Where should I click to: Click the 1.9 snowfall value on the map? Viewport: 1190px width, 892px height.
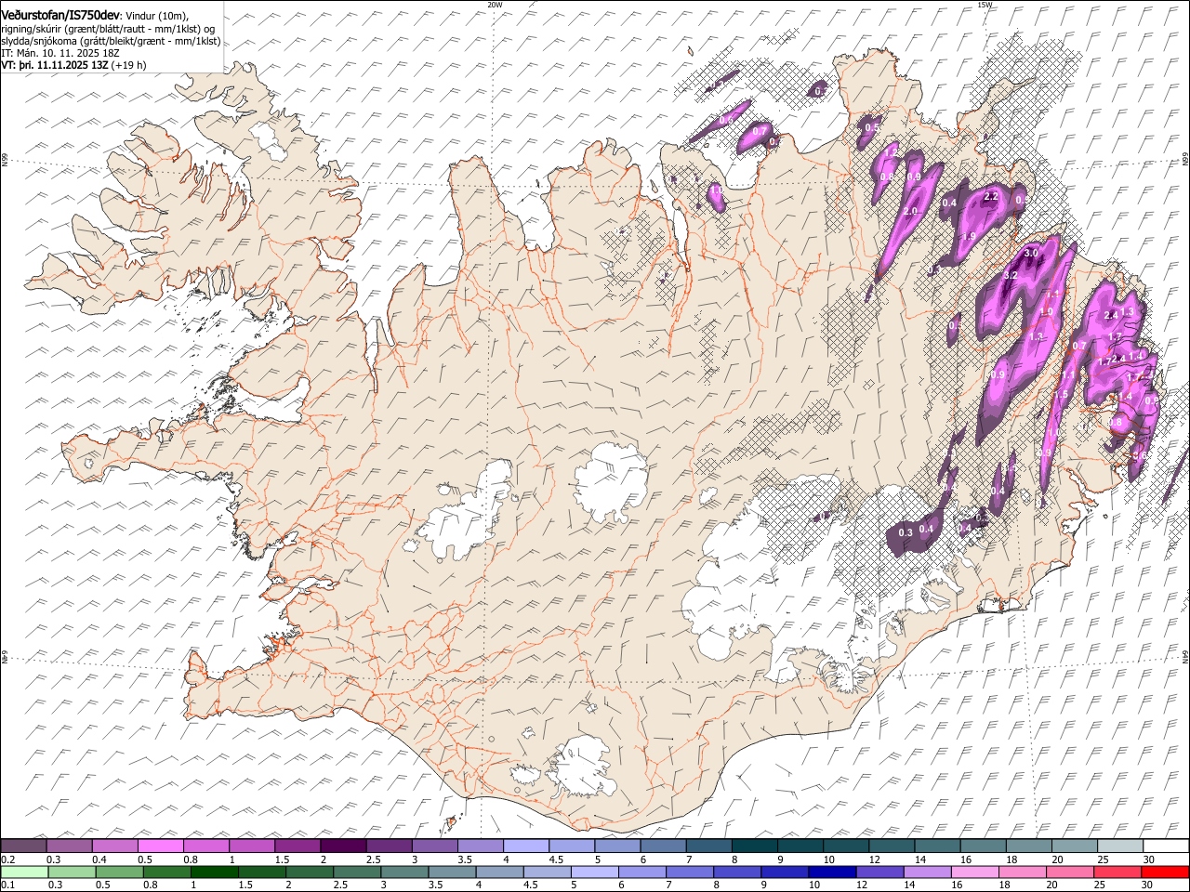coord(968,237)
